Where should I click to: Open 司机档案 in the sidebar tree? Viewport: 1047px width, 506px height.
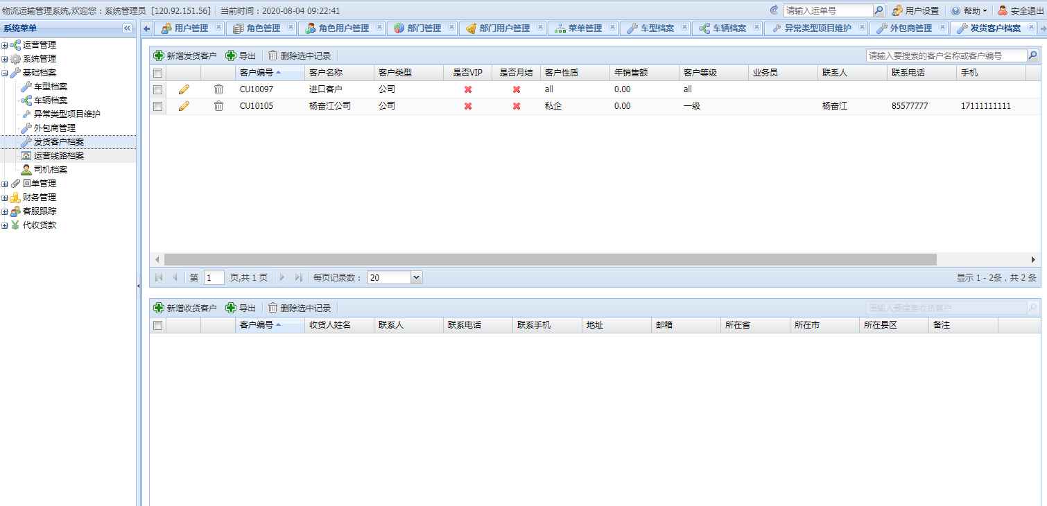point(51,170)
